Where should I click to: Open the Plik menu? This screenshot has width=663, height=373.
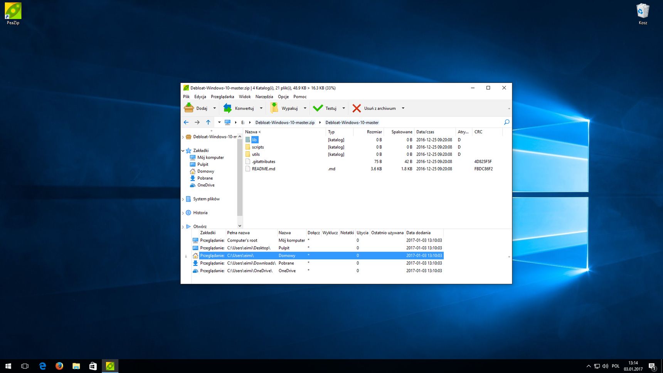pos(186,97)
